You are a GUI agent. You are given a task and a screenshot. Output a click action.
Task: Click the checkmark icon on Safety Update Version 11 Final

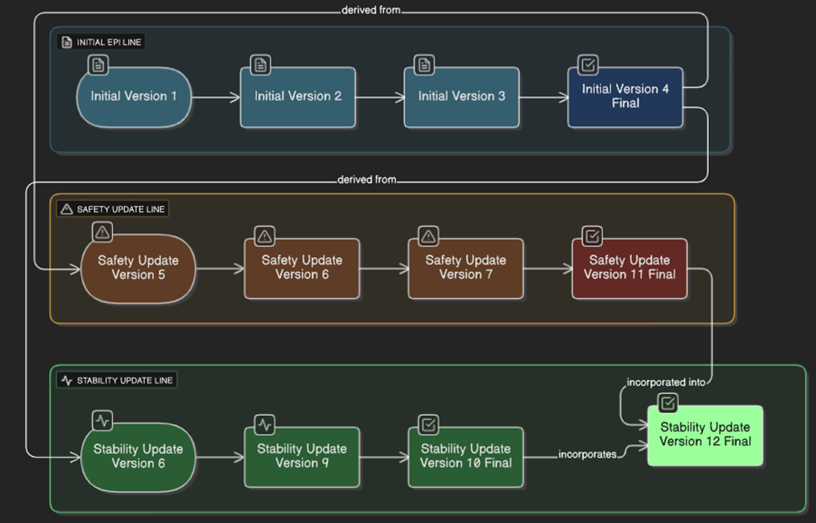click(x=592, y=236)
